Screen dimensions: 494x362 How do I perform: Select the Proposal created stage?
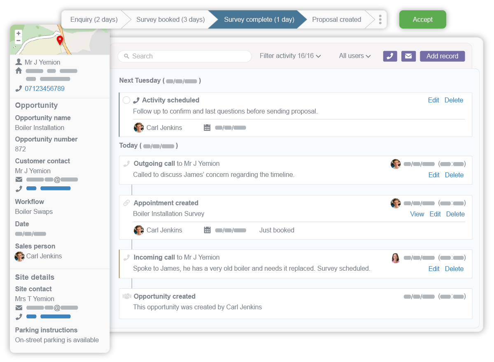[337, 19]
